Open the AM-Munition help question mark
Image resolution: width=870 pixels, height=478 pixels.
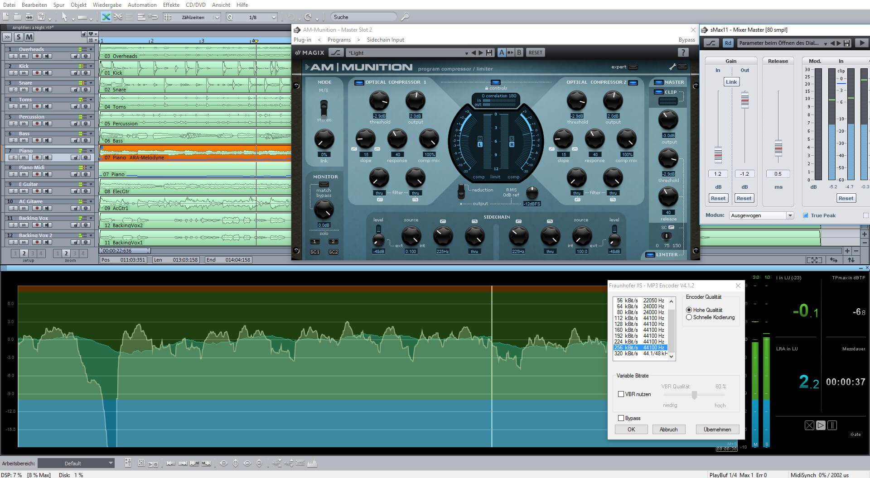(x=683, y=53)
